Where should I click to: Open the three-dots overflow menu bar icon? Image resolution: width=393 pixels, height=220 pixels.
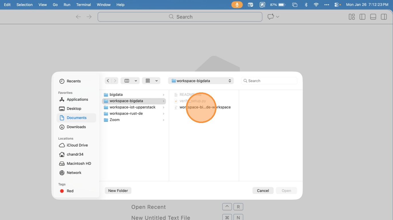point(327,5)
